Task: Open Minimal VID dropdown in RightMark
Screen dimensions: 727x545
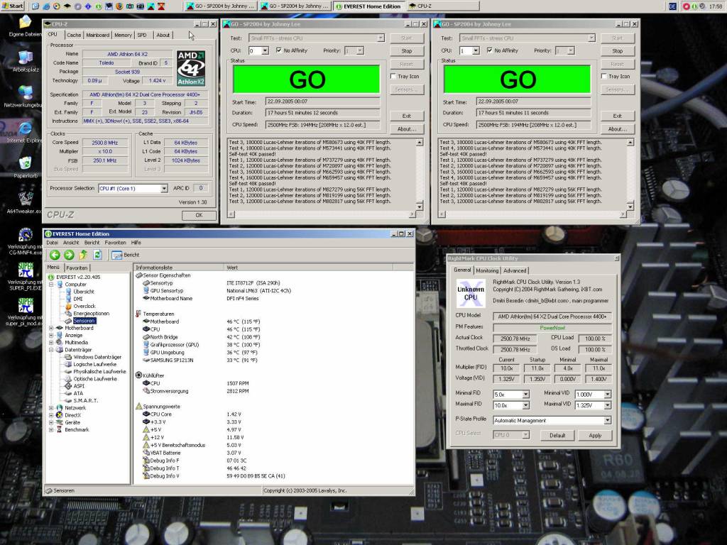Action: [x=608, y=395]
